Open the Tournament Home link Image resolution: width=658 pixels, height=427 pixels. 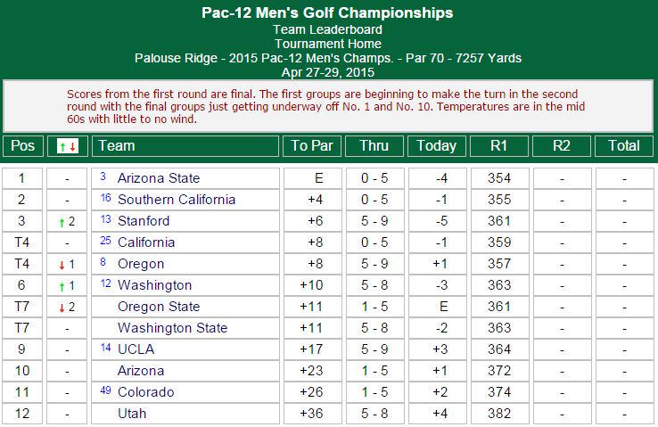click(328, 44)
